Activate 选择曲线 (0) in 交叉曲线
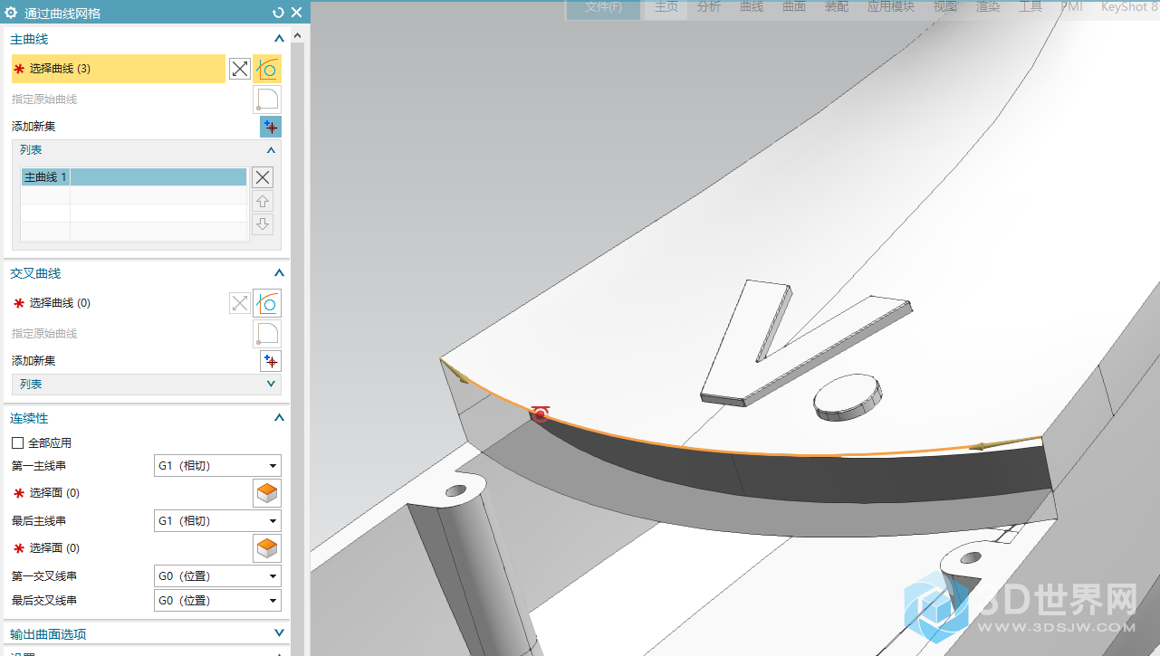1160x656 pixels. (60, 303)
